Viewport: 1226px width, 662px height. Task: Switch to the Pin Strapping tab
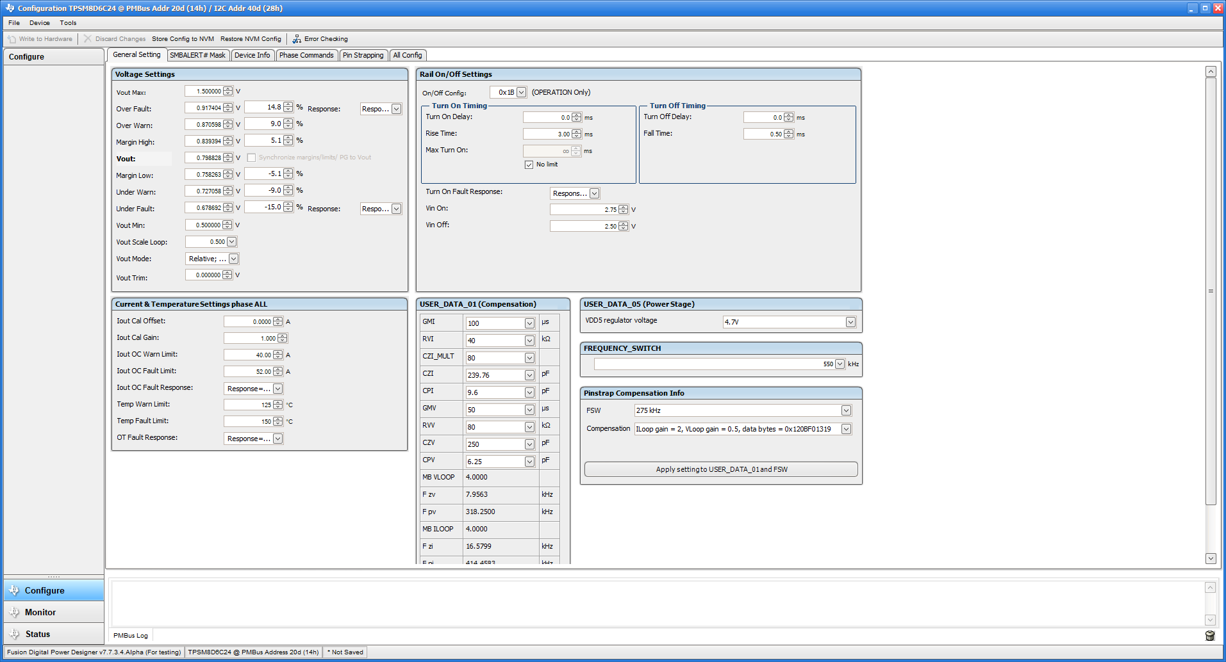click(363, 55)
